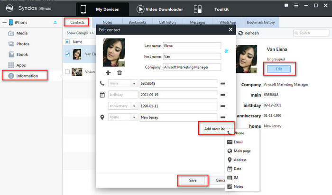Open the main phone type dropdown
This screenshot has width=332, height=195.
pos(134,83)
